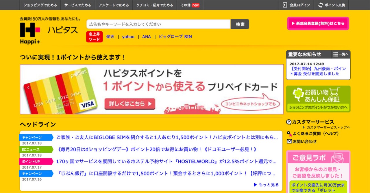This screenshot has height=193, width=370.
Task: Click ポイント交換先に月30万pt green notice
Action: [318, 187]
